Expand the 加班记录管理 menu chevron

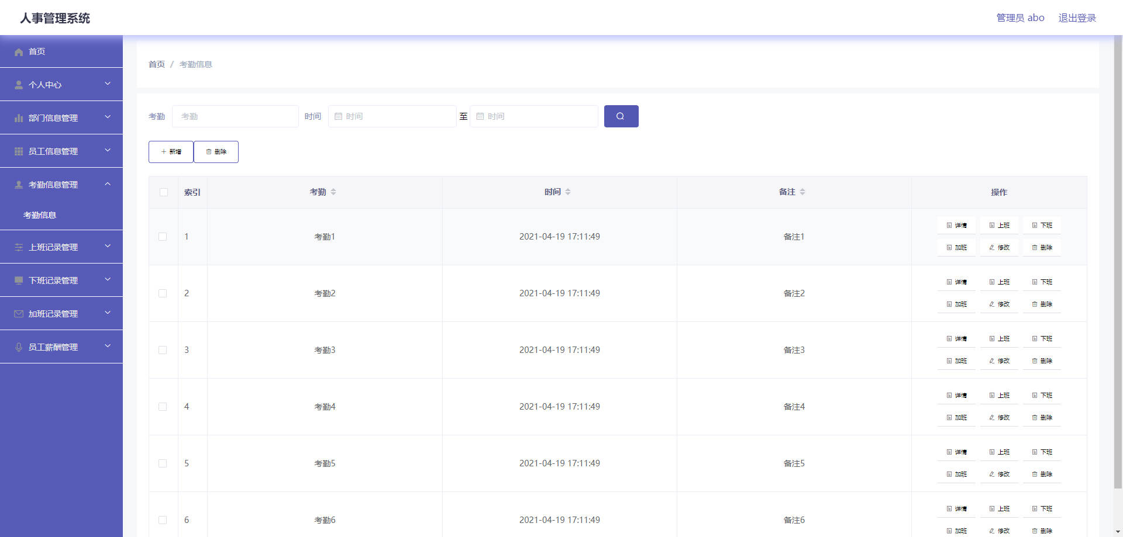108,313
